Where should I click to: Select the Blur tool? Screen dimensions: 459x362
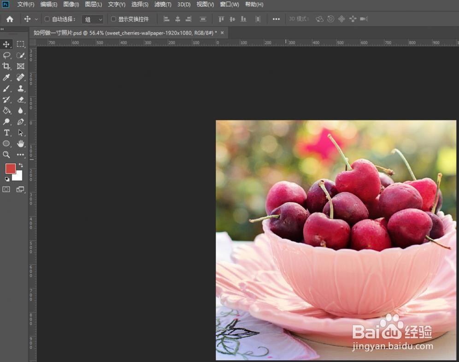click(x=20, y=110)
